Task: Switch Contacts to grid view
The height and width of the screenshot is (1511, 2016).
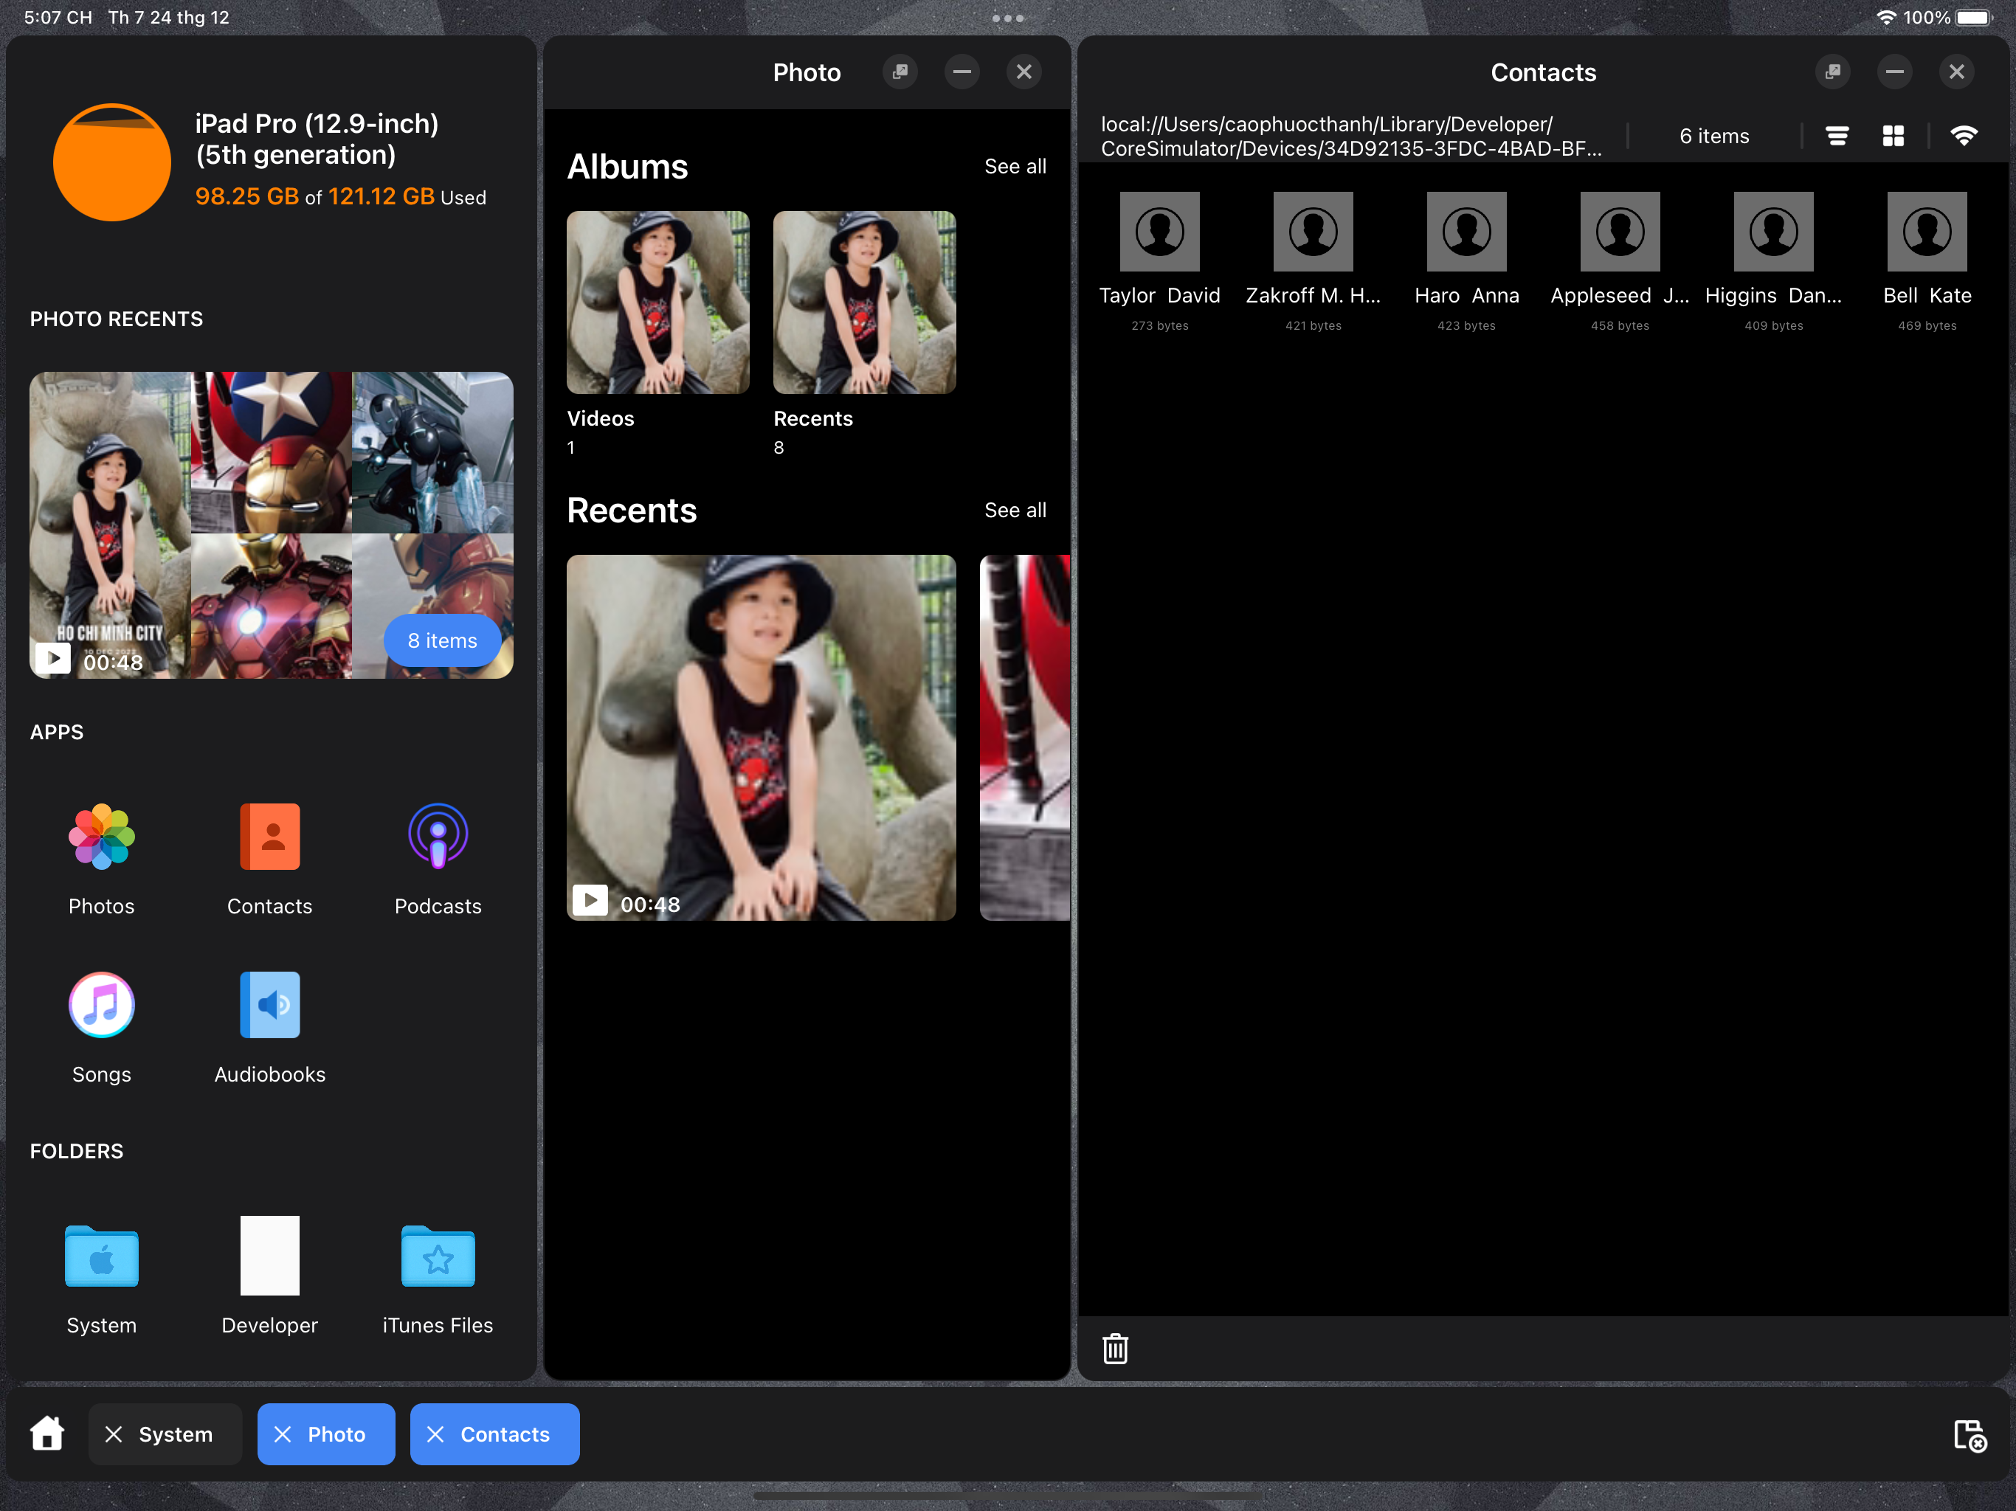Action: 1893,136
